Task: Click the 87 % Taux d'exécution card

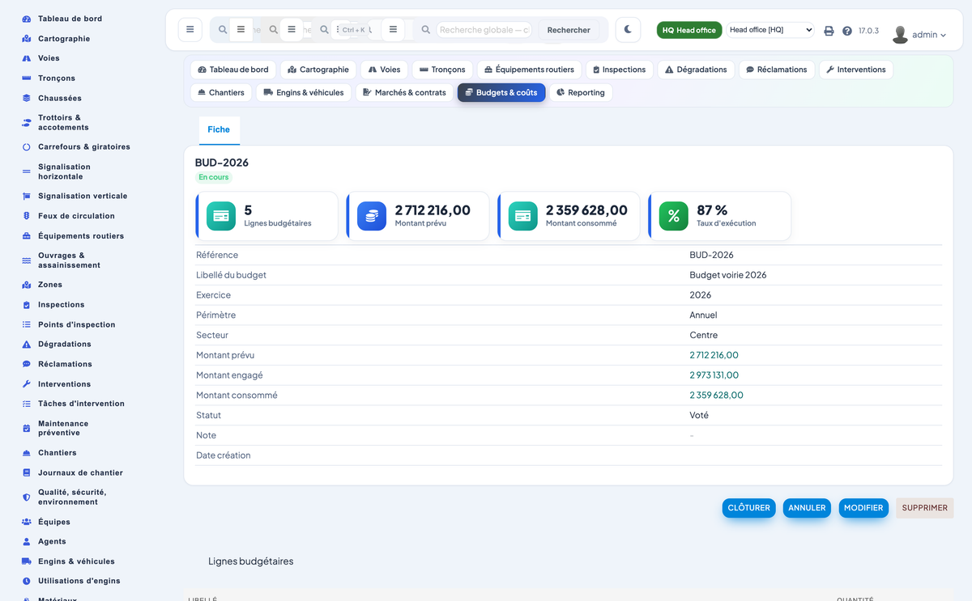Action: coord(720,216)
